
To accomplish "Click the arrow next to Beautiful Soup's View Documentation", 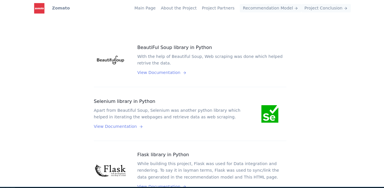I will (184, 73).
